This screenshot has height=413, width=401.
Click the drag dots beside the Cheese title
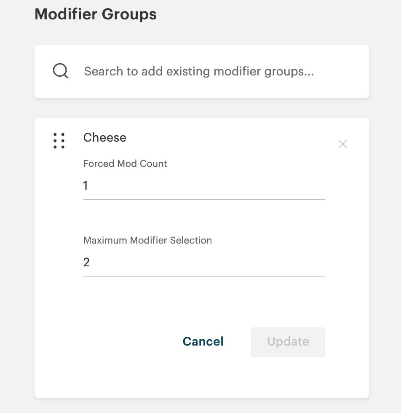pyautogui.click(x=59, y=141)
